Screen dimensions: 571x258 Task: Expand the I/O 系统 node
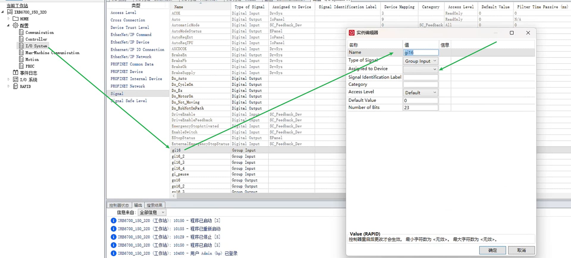point(8,80)
